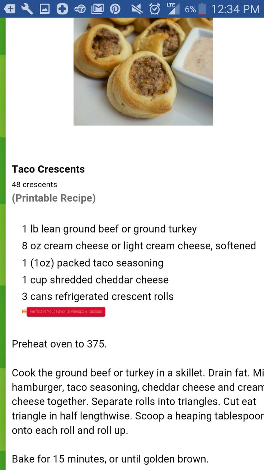Tap the 48 crescents yield text

[x=34, y=184]
